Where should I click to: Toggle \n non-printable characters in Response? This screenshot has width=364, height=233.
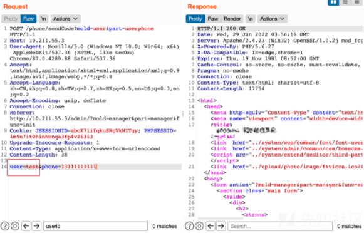pyautogui.click(x=250, y=19)
